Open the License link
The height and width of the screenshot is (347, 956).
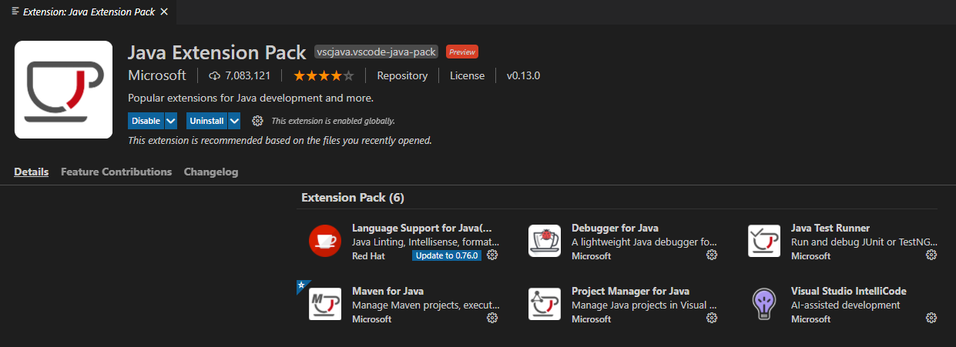[x=467, y=75]
